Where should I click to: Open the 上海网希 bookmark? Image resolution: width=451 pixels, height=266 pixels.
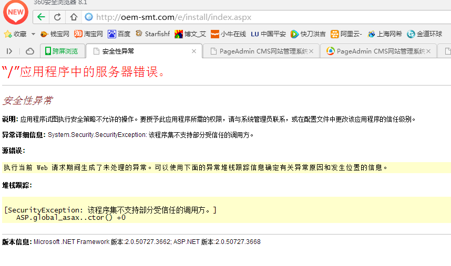[385, 34]
